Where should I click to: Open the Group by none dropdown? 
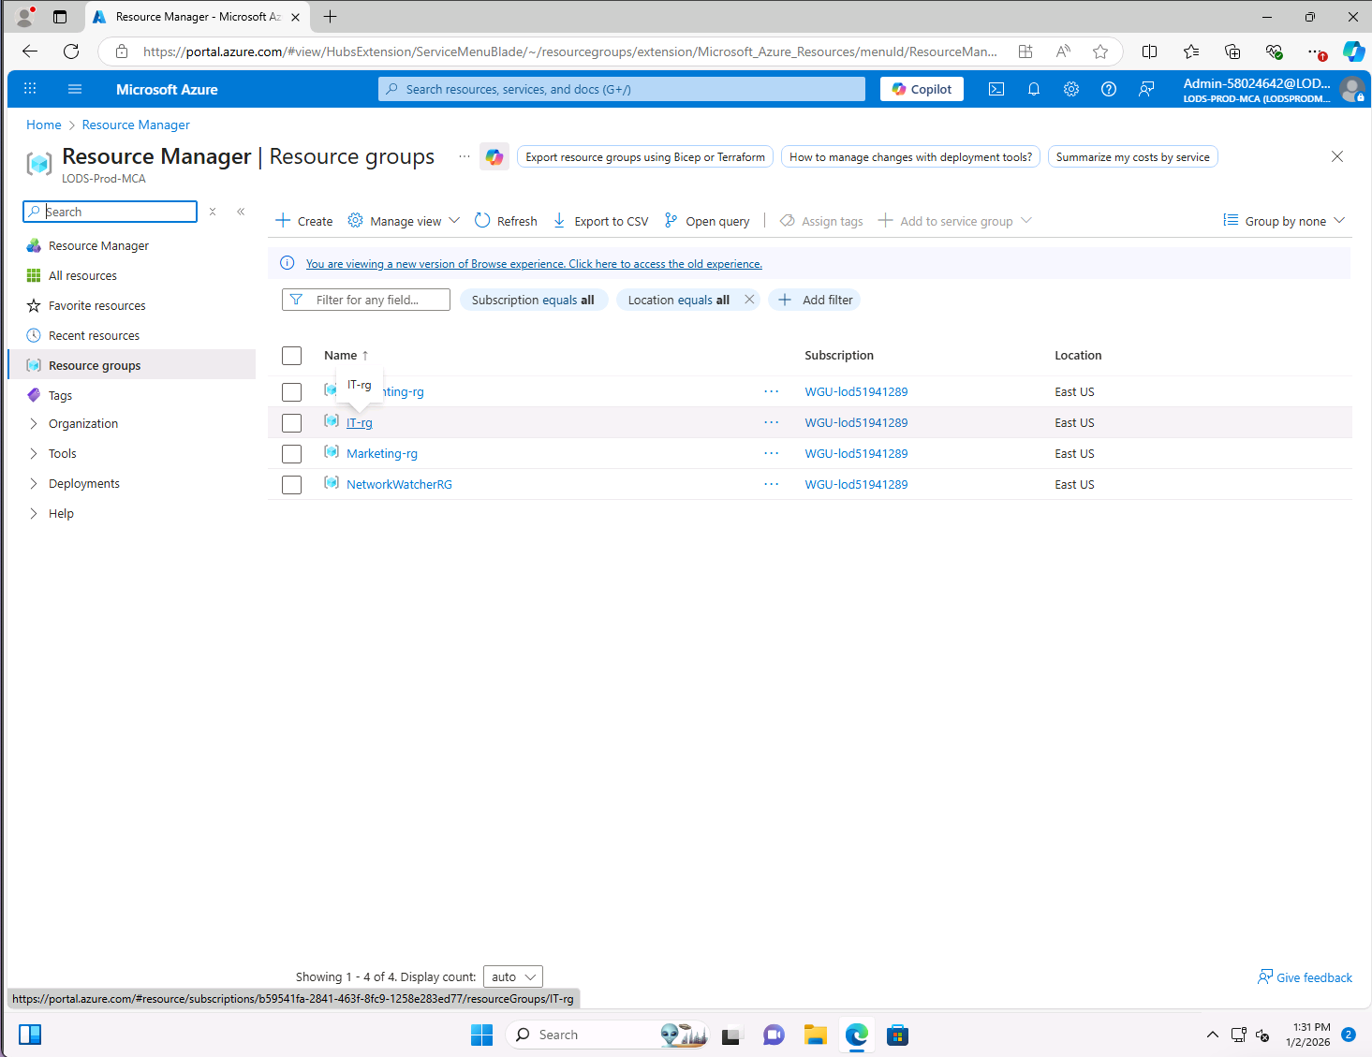(1284, 221)
